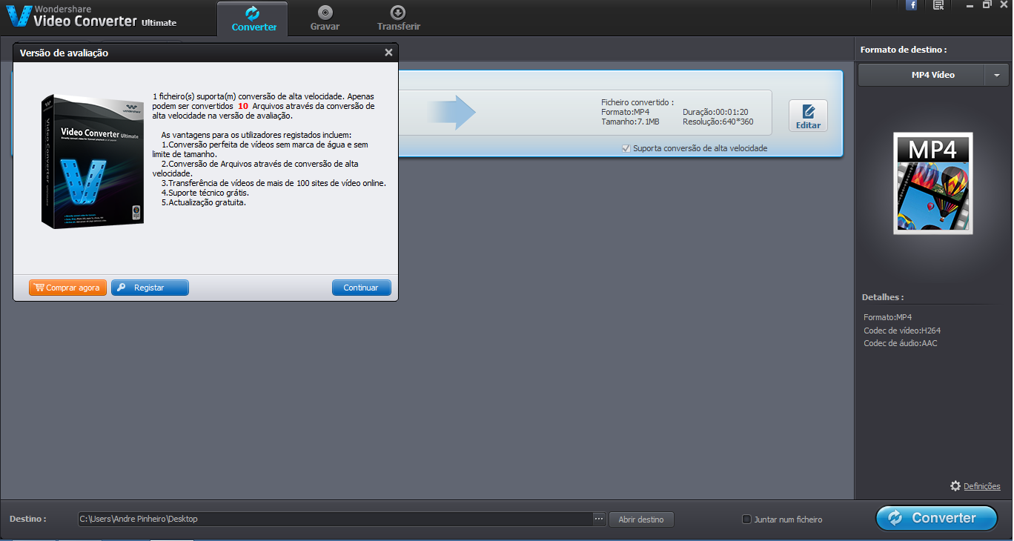Toggle the Registar option in the dialog

[150, 288]
